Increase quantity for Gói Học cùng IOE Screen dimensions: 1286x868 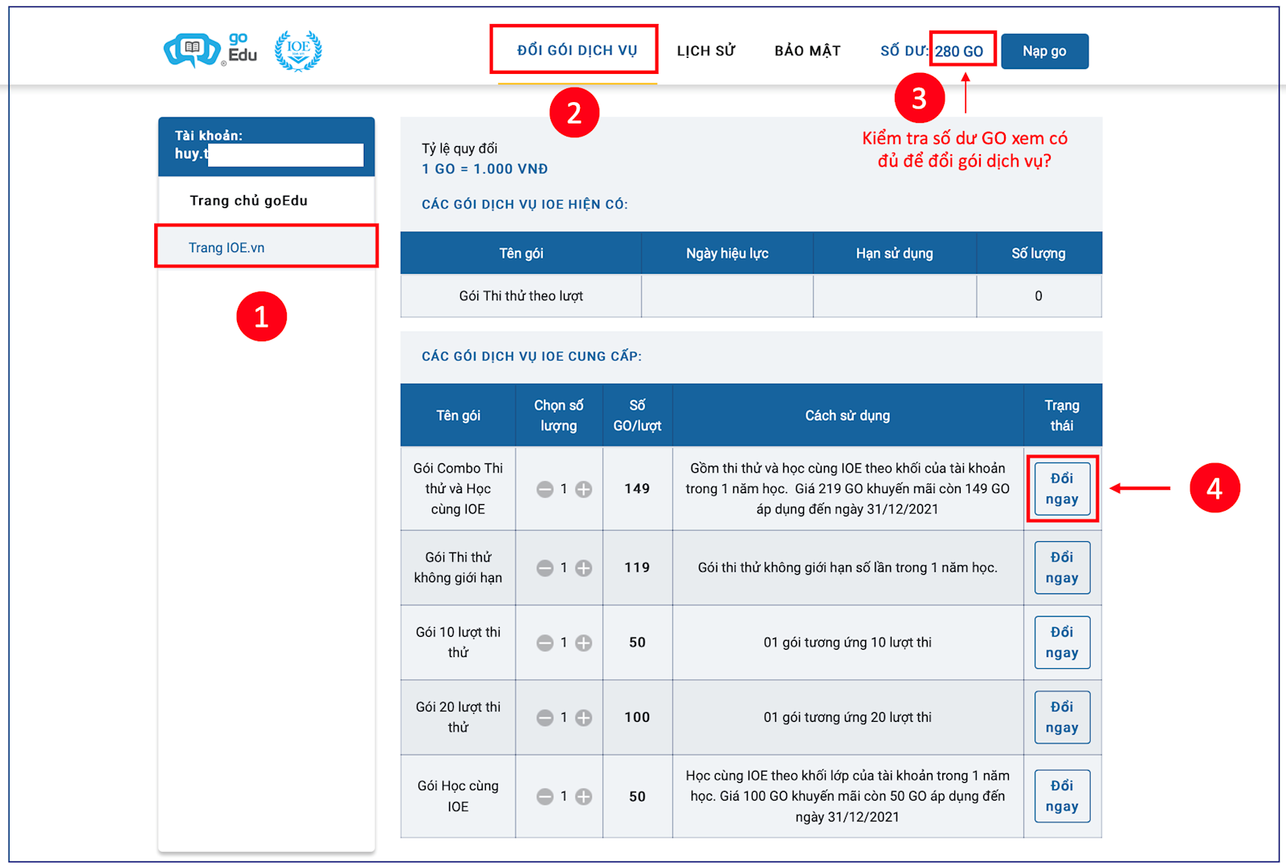(584, 796)
